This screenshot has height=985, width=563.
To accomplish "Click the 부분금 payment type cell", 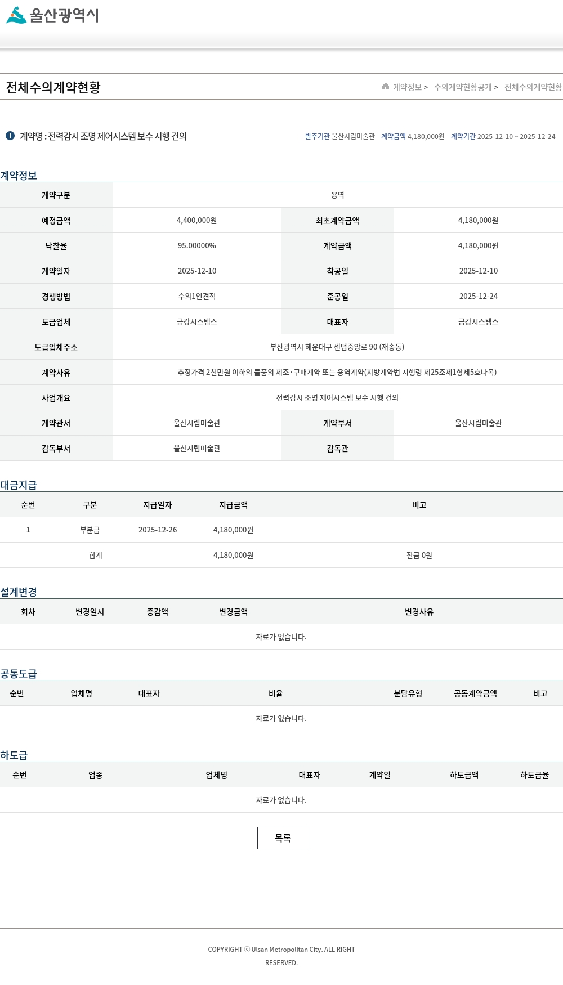I will (x=90, y=530).
